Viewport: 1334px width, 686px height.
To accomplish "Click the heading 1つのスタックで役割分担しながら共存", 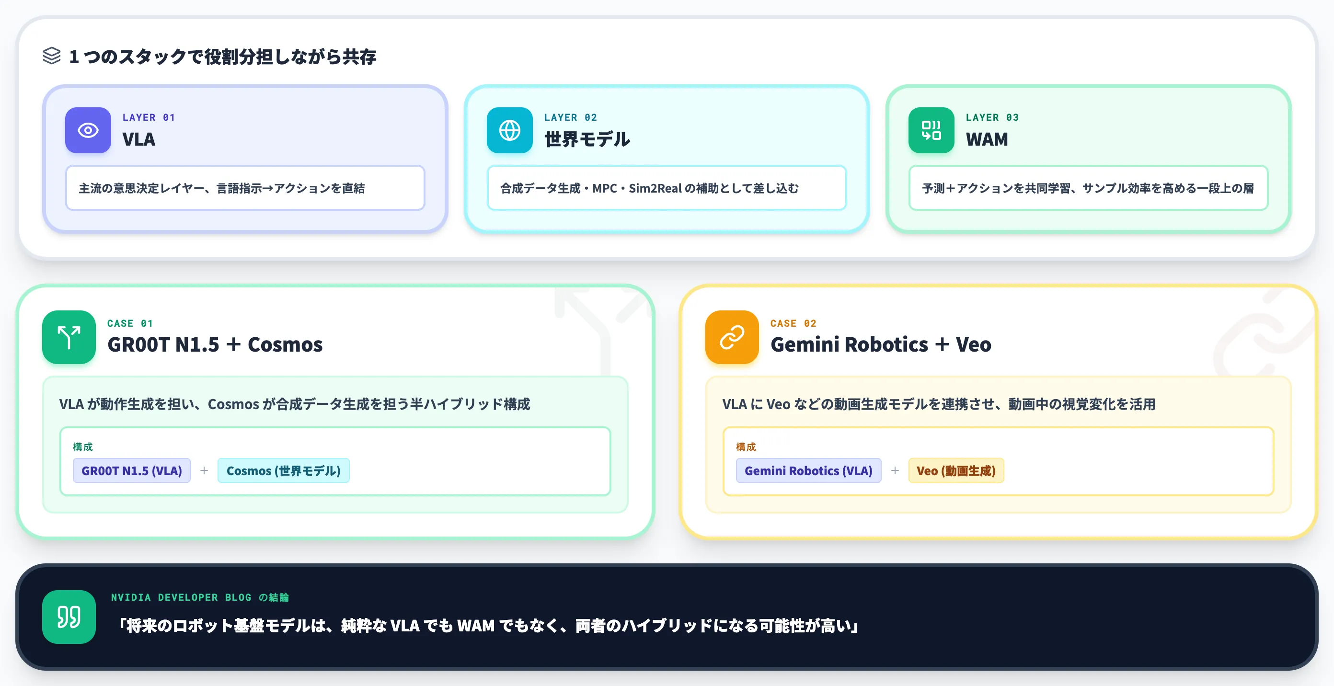I will 223,57.
